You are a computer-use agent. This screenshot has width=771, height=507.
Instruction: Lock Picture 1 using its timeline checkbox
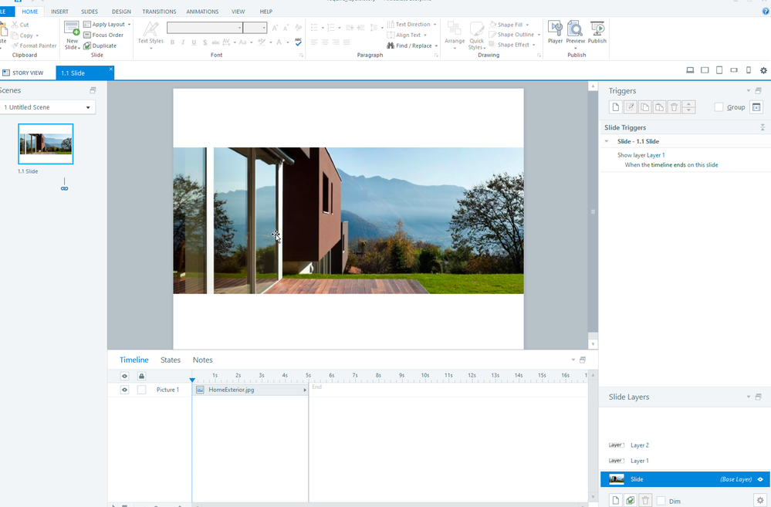(x=141, y=390)
